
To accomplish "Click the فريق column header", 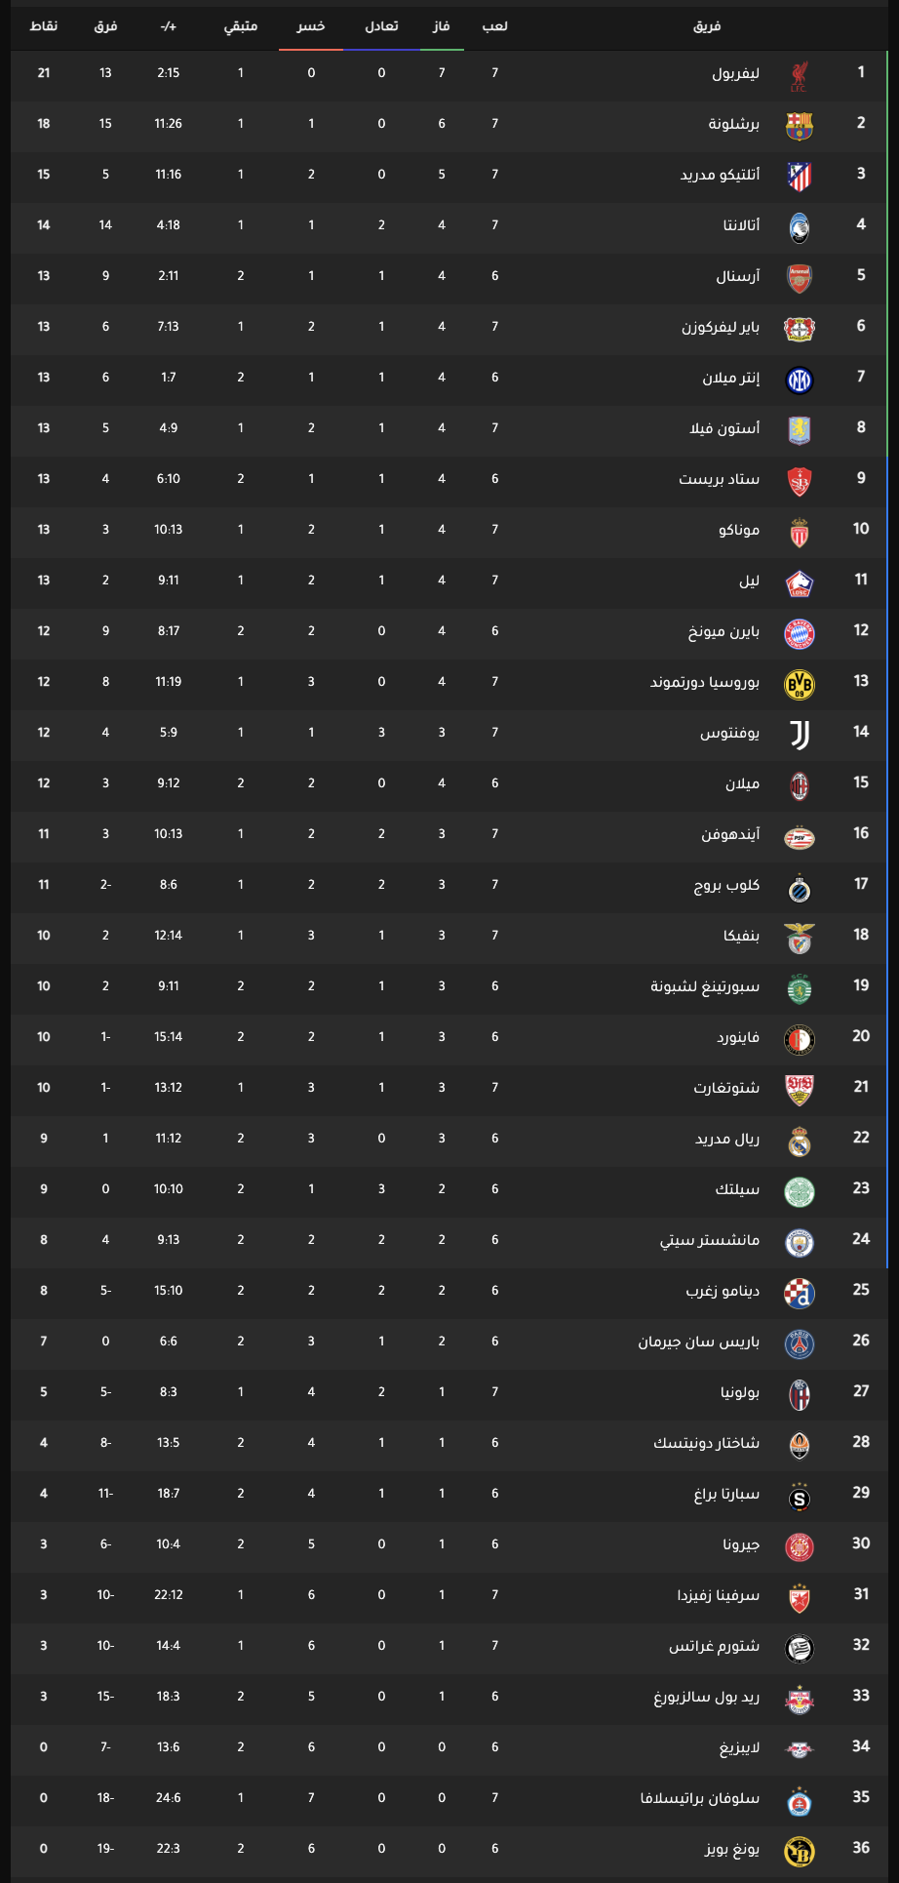I will coord(707,26).
